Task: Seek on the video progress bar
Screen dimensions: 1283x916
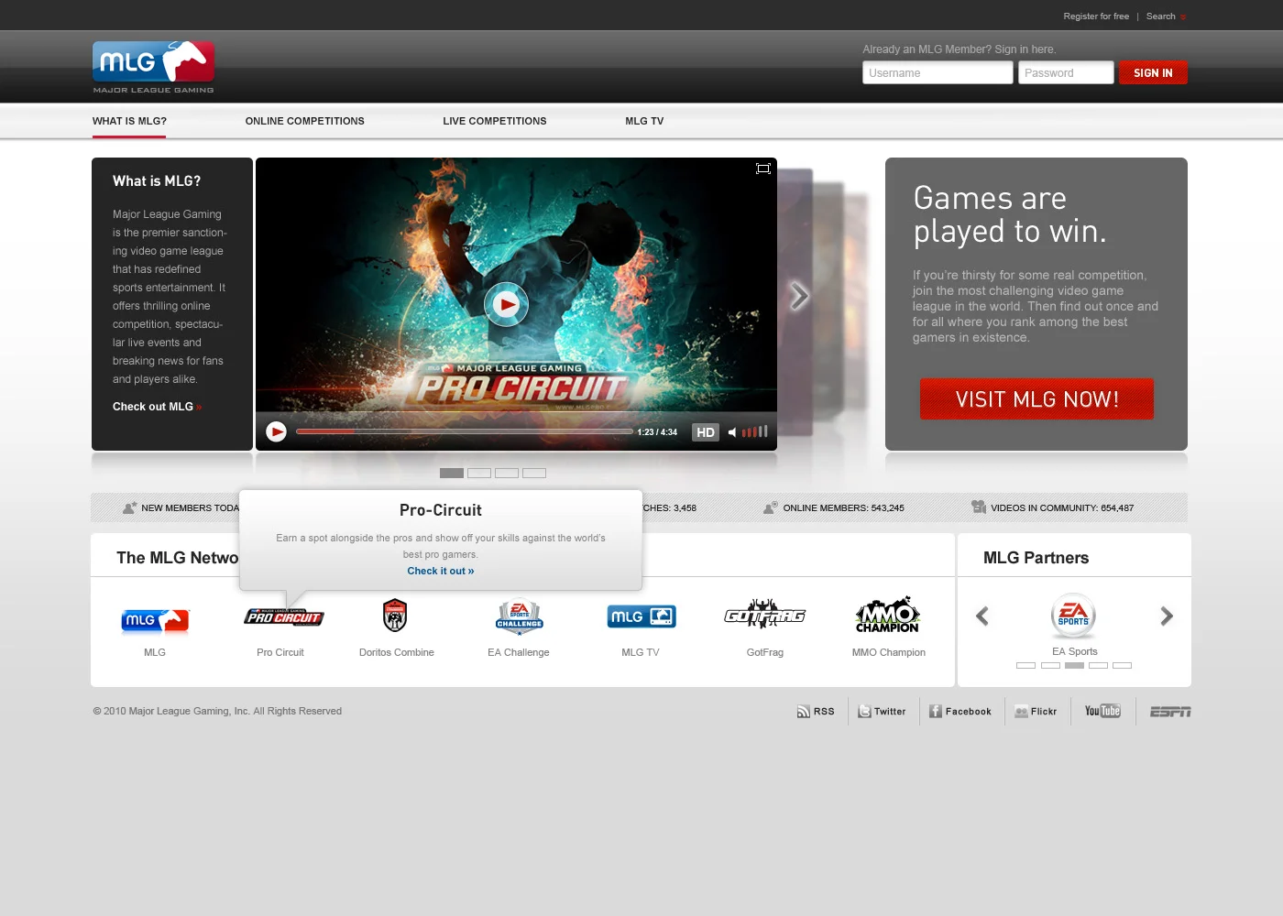Action: (x=464, y=431)
